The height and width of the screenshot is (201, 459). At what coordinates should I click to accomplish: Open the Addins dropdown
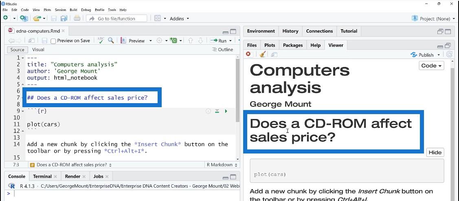(179, 18)
